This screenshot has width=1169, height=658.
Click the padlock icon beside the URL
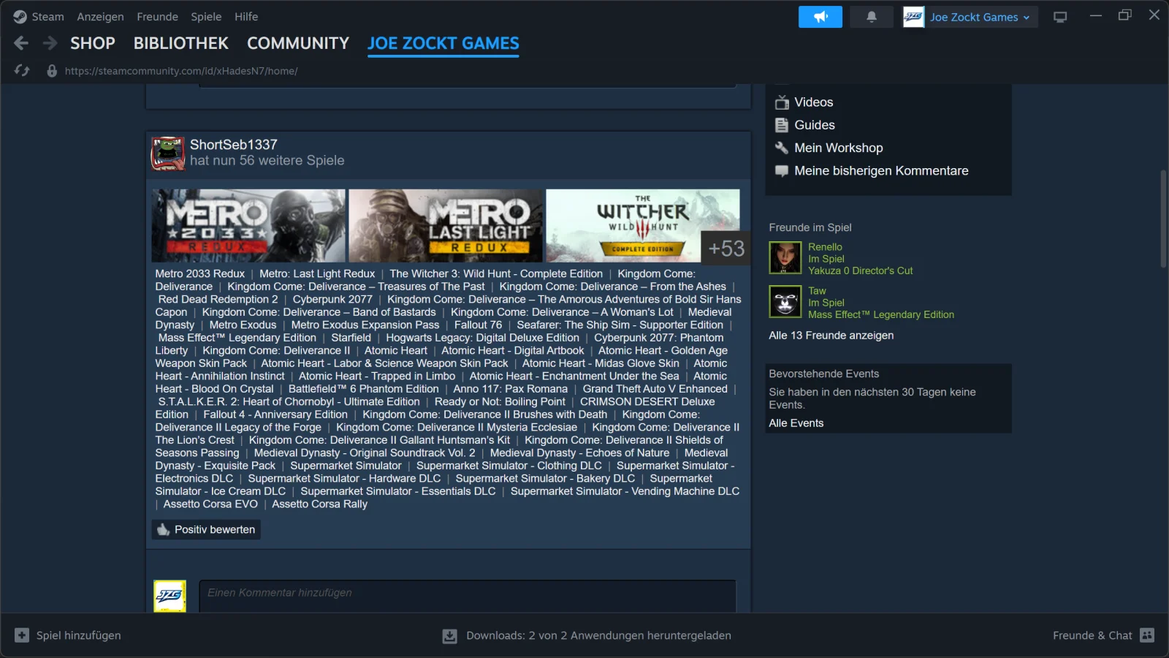[52, 70]
